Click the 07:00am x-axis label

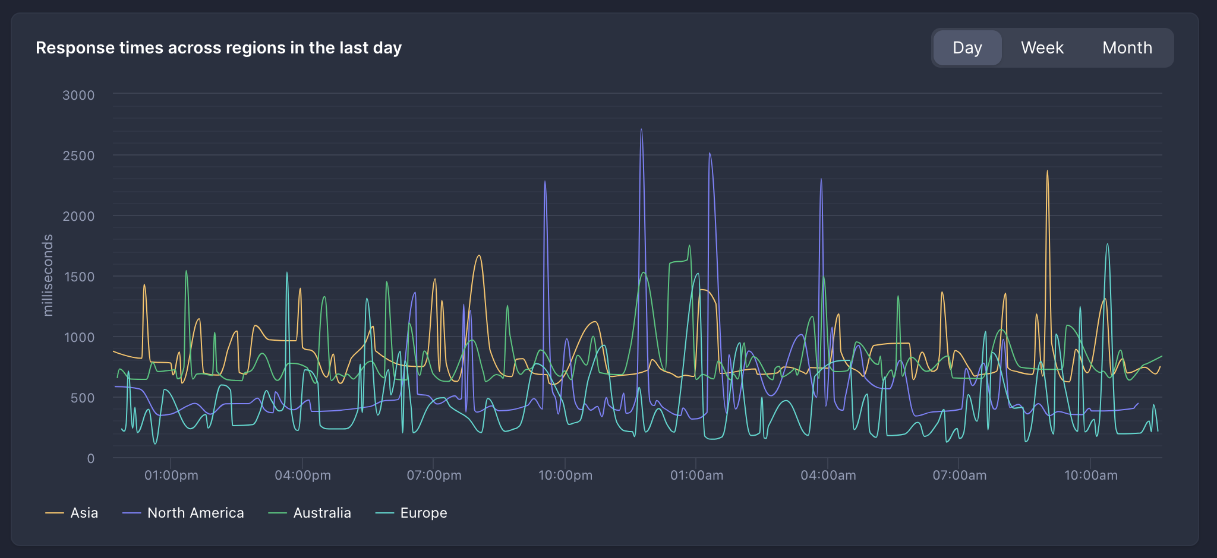click(x=959, y=475)
